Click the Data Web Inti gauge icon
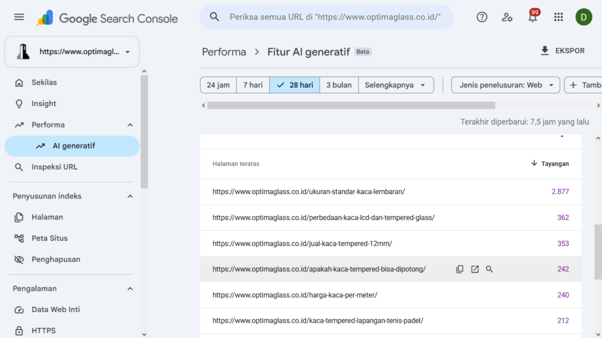Screen dimensions: 602x338 (19, 310)
